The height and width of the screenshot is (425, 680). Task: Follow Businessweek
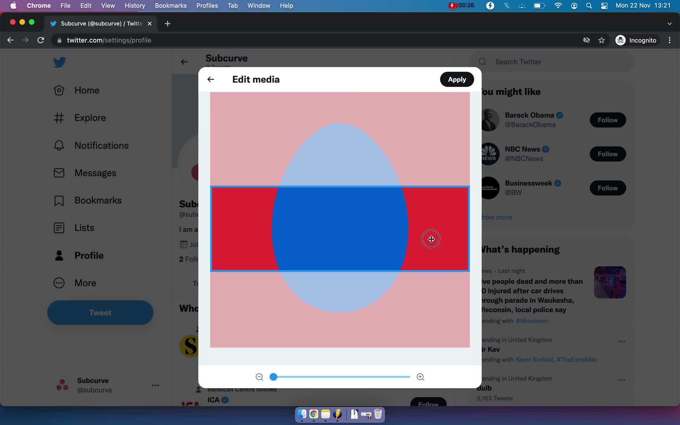pos(608,188)
